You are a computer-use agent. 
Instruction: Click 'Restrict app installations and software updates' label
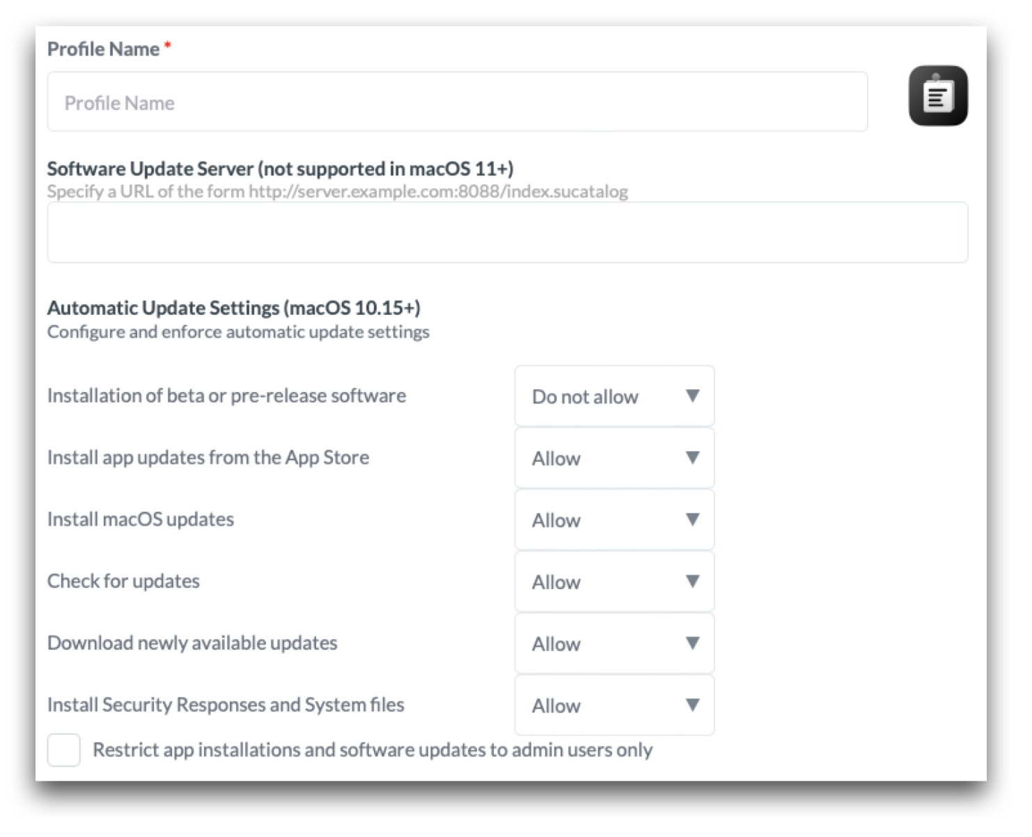tap(373, 750)
